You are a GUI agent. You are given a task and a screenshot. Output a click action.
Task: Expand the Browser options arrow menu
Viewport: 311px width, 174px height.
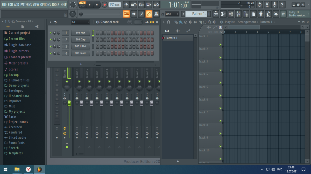coord(3,21)
